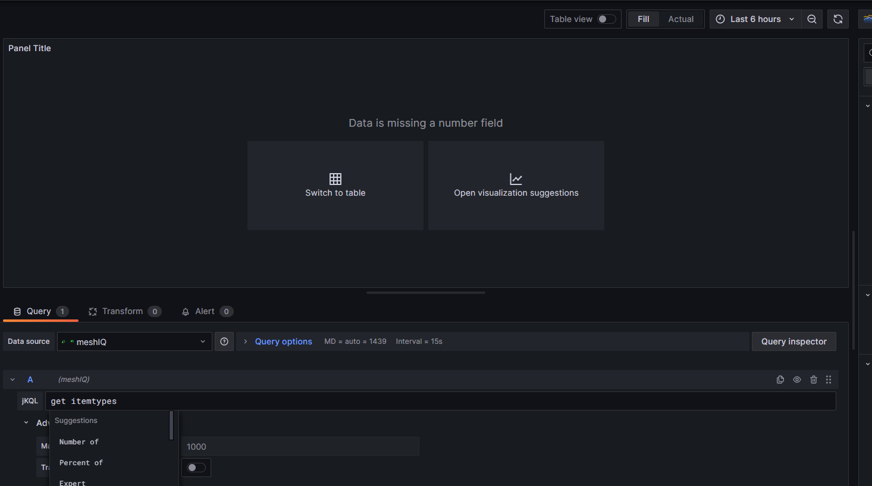This screenshot has height=486, width=872.
Task: Click the '(meshIQ)' query label
Action: pyautogui.click(x=74, y=380)
